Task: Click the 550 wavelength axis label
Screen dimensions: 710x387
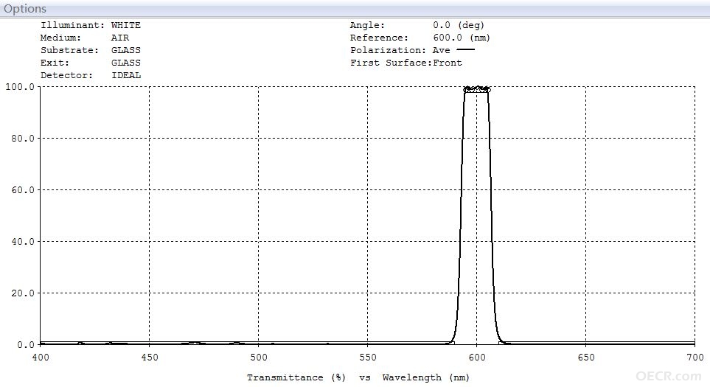Action: click(368, 358)
